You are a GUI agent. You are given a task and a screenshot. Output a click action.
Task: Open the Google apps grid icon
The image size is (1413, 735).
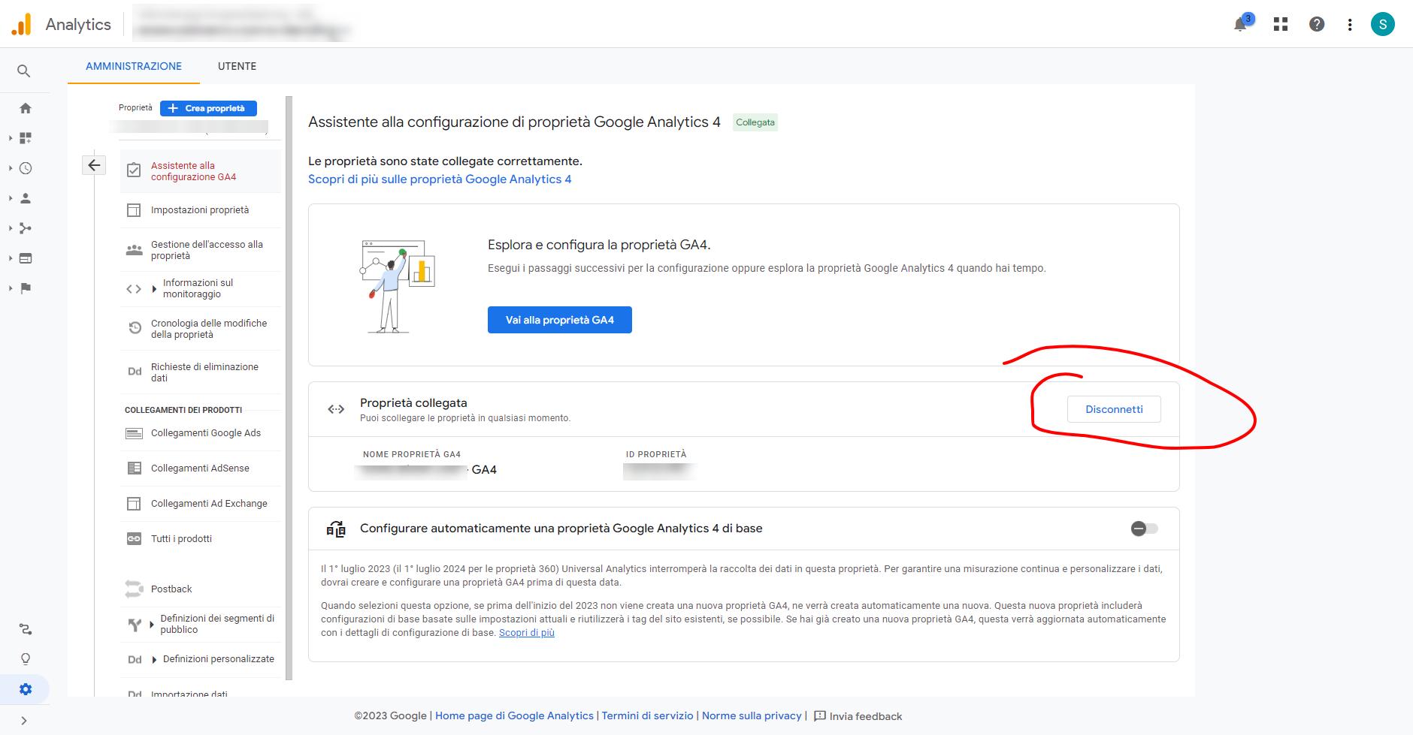tap(1281, 25)
